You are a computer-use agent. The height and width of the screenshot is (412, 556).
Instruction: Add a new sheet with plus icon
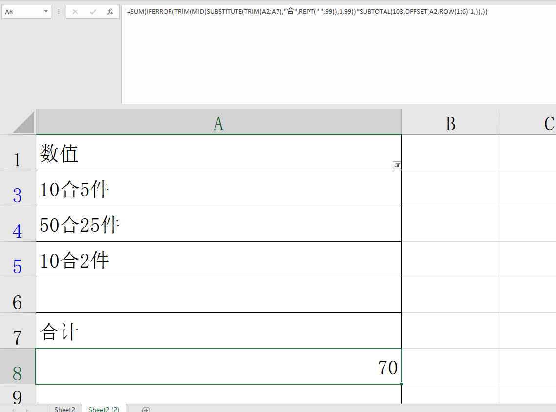tap(146, 410)
